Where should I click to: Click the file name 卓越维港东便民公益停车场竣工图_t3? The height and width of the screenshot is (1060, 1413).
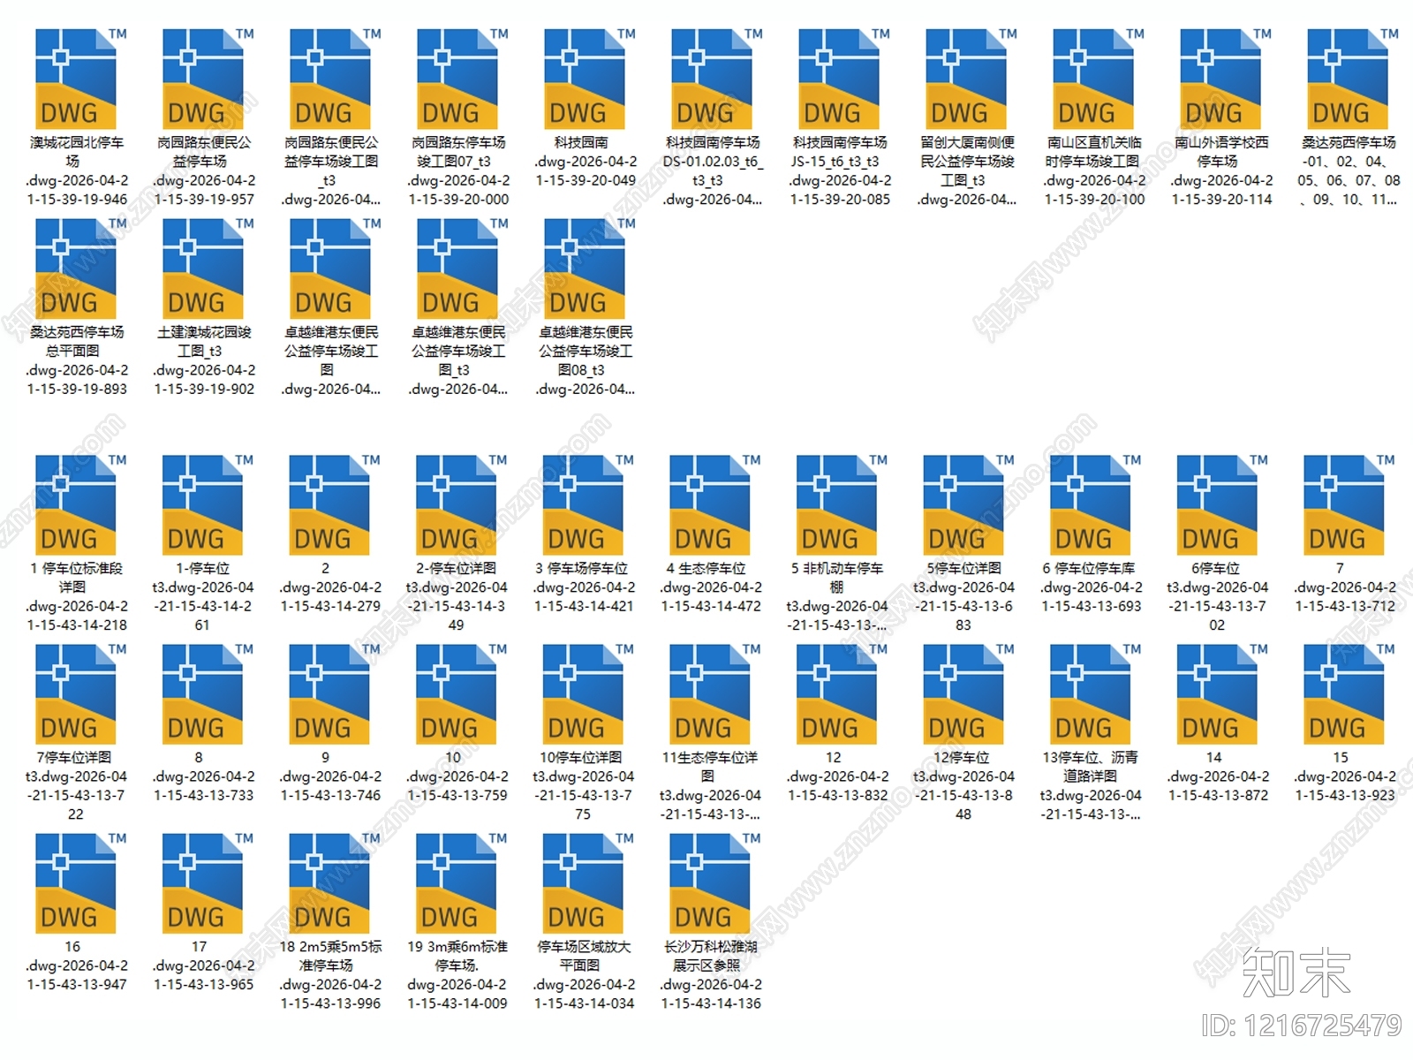click(x=457, y=360)
